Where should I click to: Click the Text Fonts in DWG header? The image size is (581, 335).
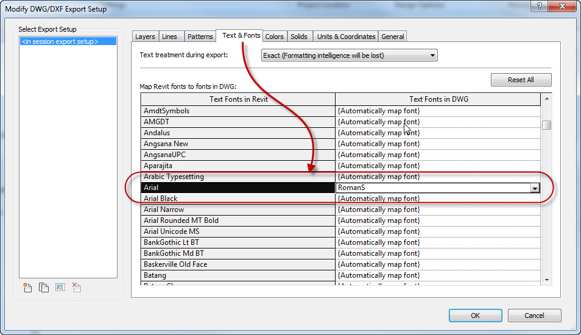coord(438,99)
